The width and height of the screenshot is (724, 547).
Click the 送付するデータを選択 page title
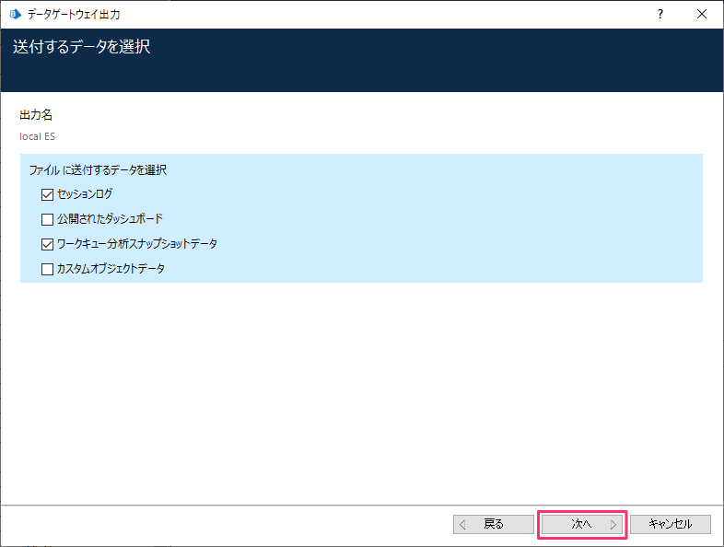tap(81, 47)
